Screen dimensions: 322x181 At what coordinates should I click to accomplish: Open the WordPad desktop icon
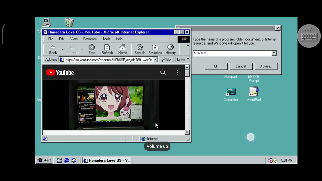[x=254, y=94]
